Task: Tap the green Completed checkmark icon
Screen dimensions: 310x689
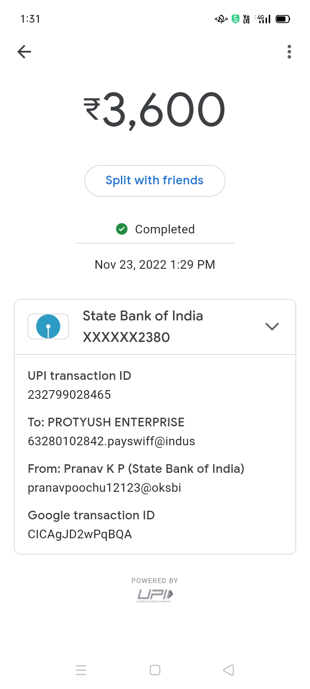Action: [x=122, y=229]
